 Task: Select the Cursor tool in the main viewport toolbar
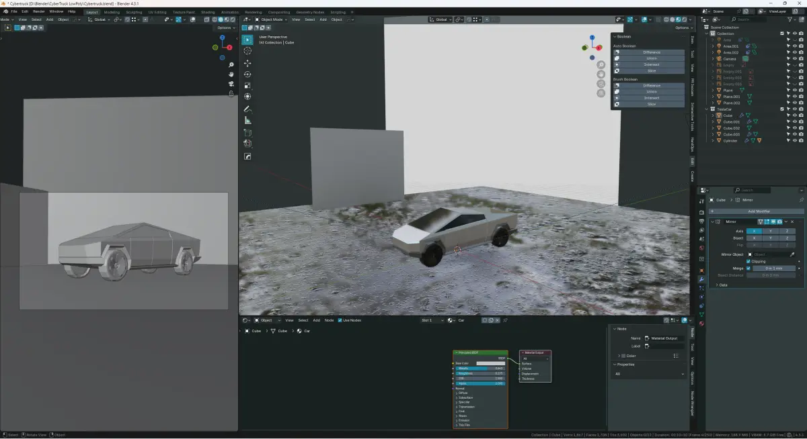coord(247,51)
